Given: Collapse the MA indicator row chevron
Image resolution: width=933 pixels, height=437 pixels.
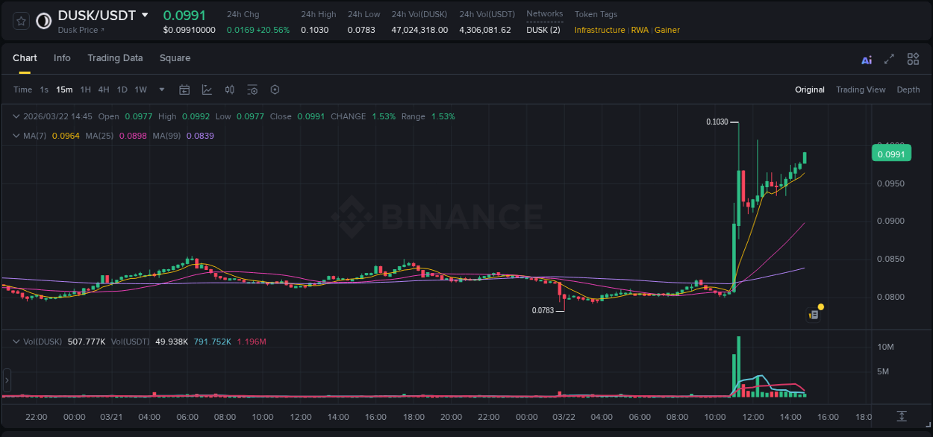Looking at the screenshot, I should pos(16,136).
